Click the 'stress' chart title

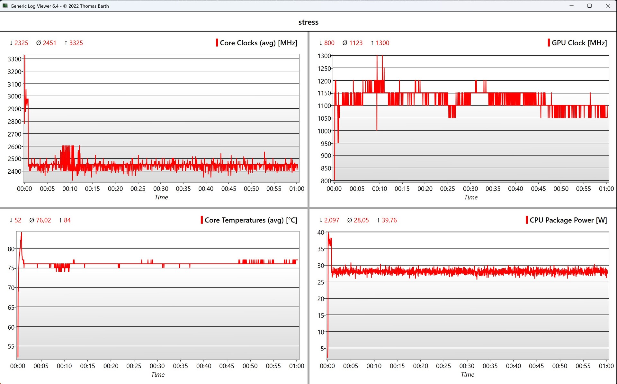tap(308, 22)
